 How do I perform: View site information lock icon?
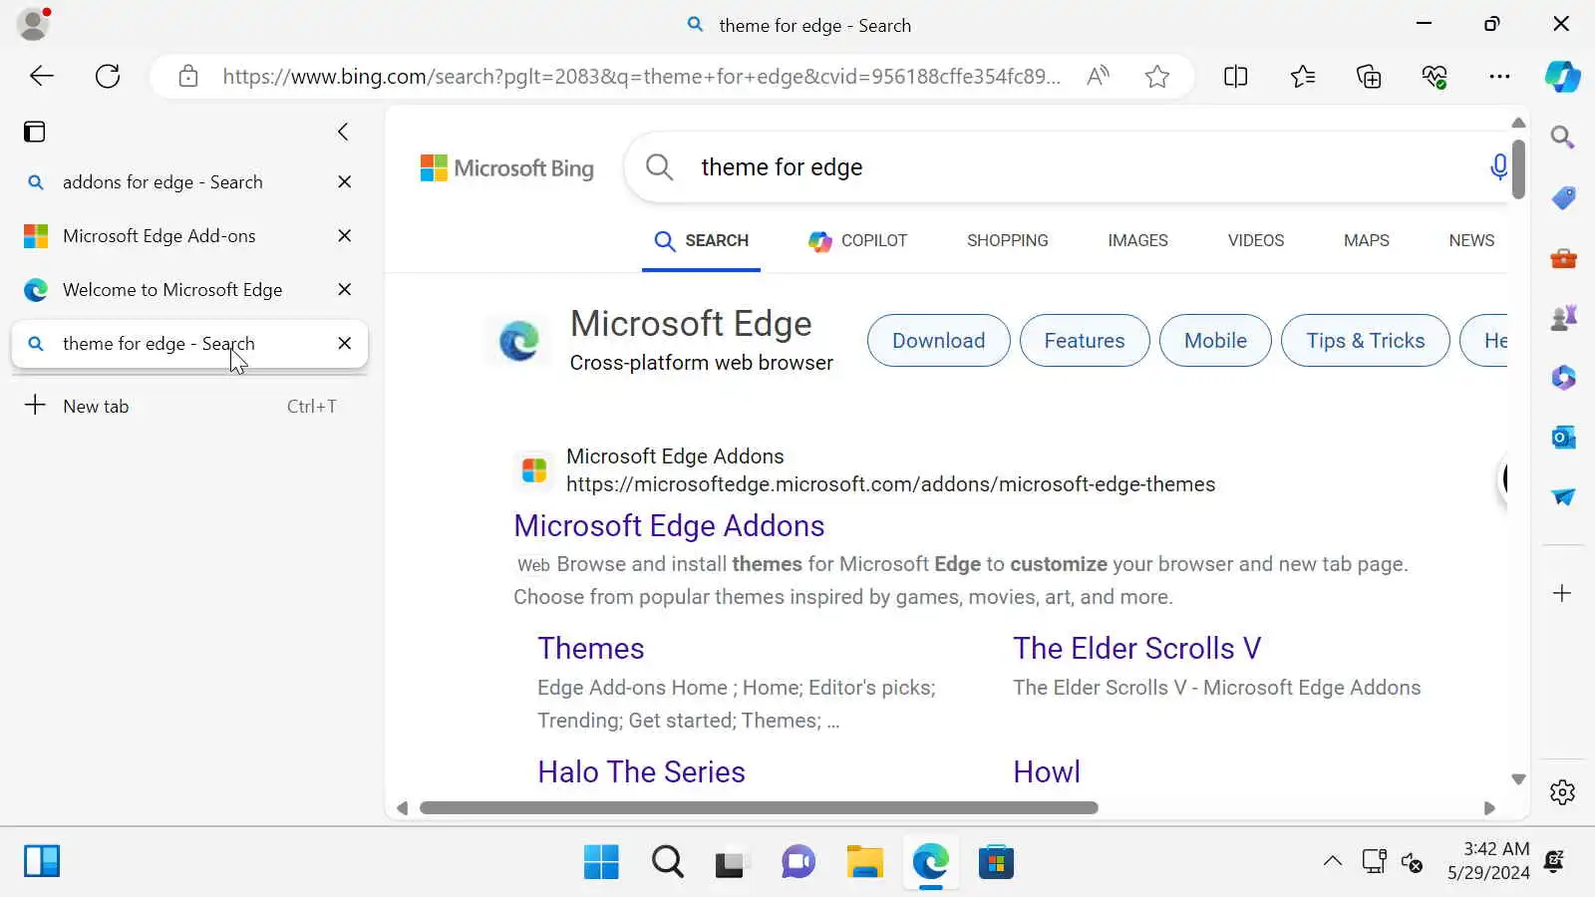coord(188,77)
